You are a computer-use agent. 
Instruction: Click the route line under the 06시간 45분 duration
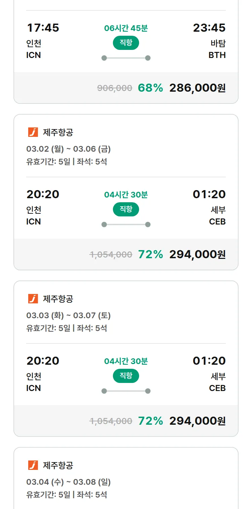coord(126,58)
